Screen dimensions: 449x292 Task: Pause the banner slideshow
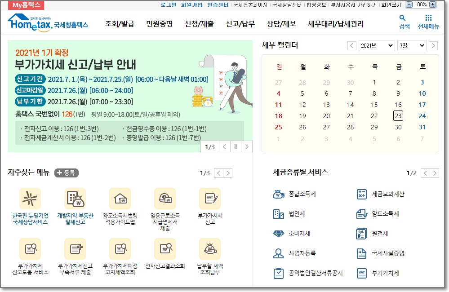(x=236, y=147)
